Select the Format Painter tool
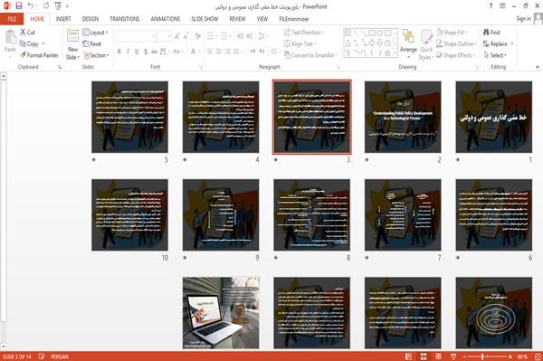 [x=39, y=55]
